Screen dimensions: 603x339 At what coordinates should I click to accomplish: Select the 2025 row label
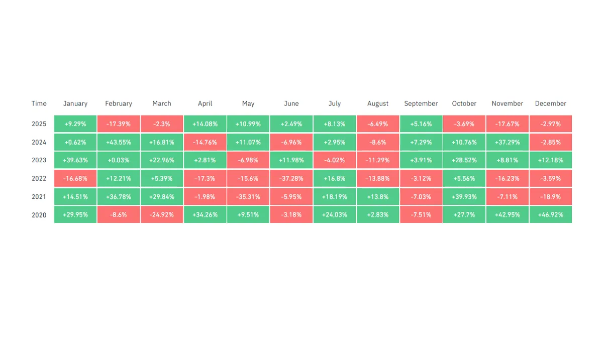point(39,124)
